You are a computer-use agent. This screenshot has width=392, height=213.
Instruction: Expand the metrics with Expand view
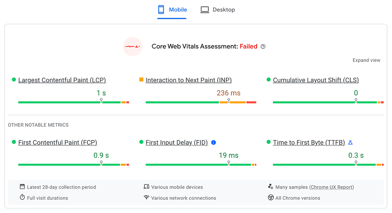tap(366, 60)
